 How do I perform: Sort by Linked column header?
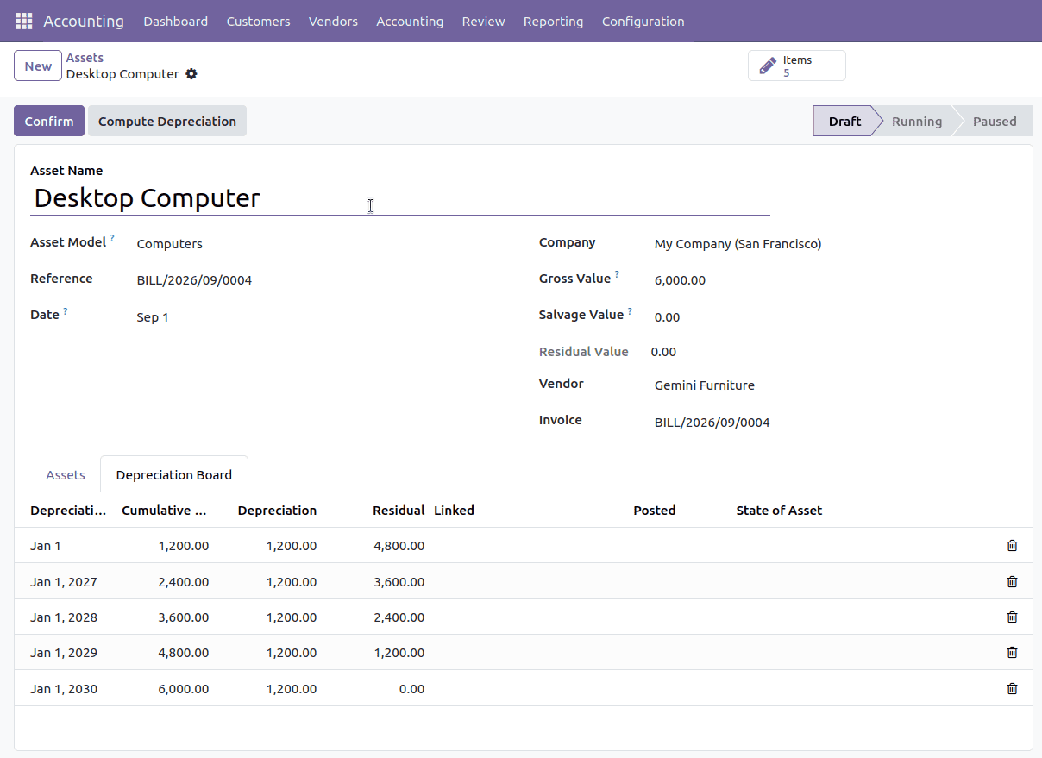point(454,511)
